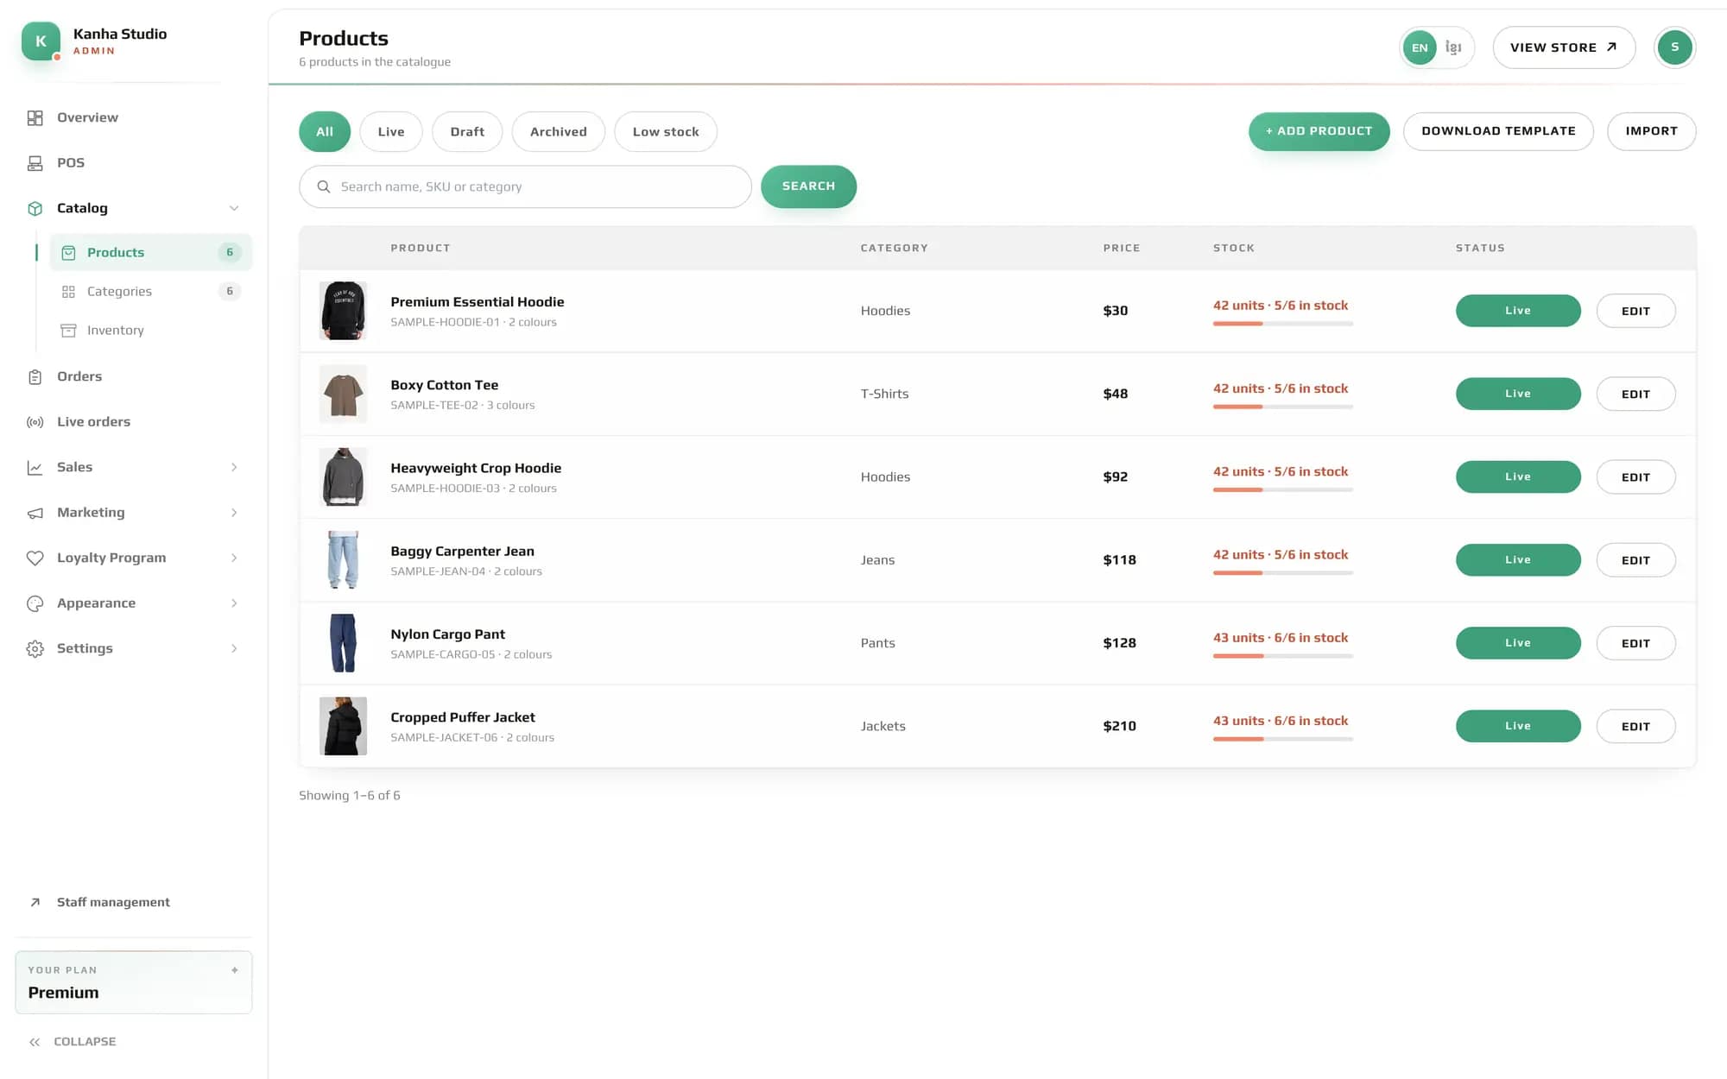Switch to the alternate language option

coord(1453,47)
